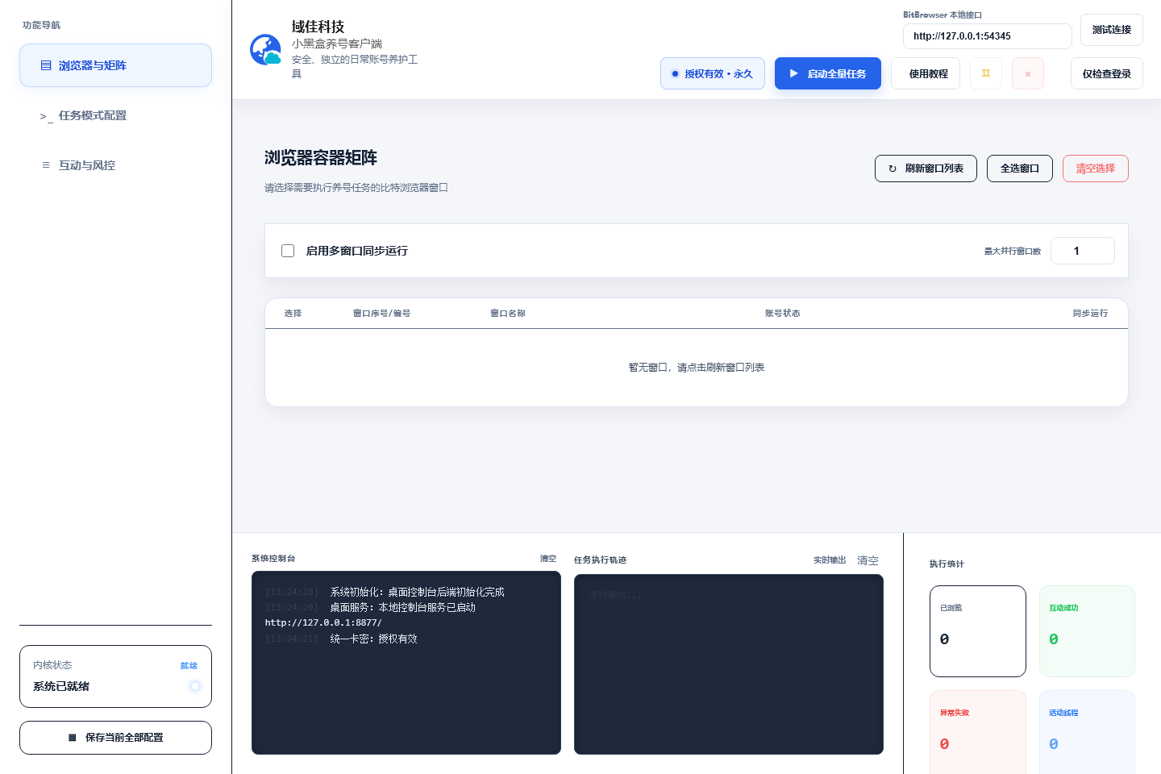Save settings with 保存当前全部配置

point(115,738)
